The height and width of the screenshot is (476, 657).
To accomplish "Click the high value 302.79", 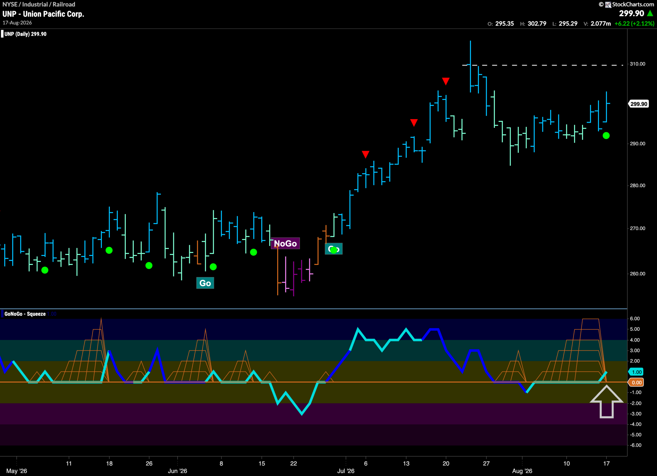I will [x=537, y=24].
